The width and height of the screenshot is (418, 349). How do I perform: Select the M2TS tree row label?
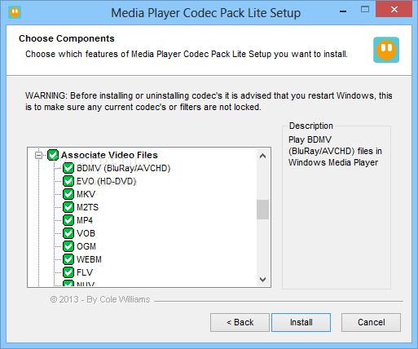pos(87,207)
